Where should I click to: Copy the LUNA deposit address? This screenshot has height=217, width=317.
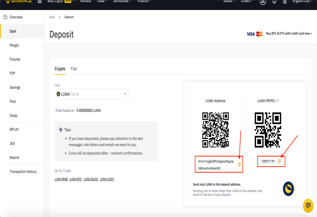click(239, 165)
